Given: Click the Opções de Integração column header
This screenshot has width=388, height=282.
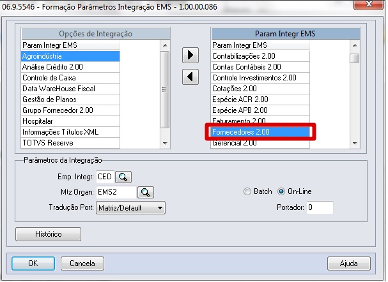Looking at the screenshot, I should [95, 34].
